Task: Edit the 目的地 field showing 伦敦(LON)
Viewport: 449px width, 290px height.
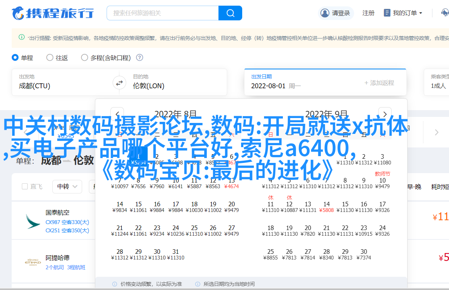Action: (176, 82)
